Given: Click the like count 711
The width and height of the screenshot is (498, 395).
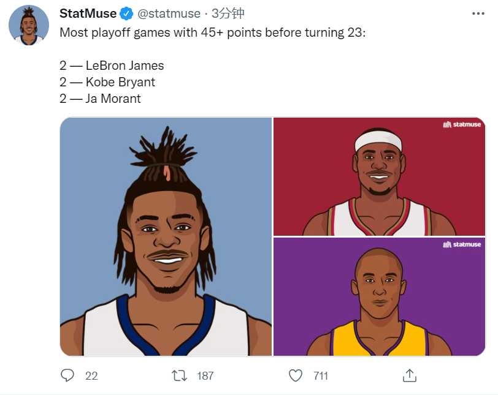Looking at the screenshot, I should (x=321, y=376).
